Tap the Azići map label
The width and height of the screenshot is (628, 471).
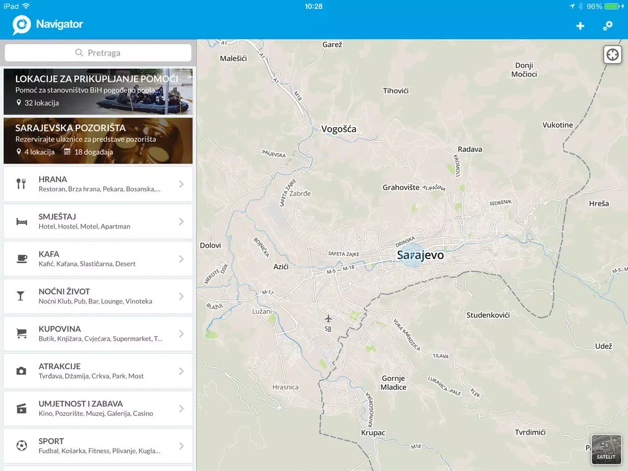pyautogui.click(x=281, y=267)
